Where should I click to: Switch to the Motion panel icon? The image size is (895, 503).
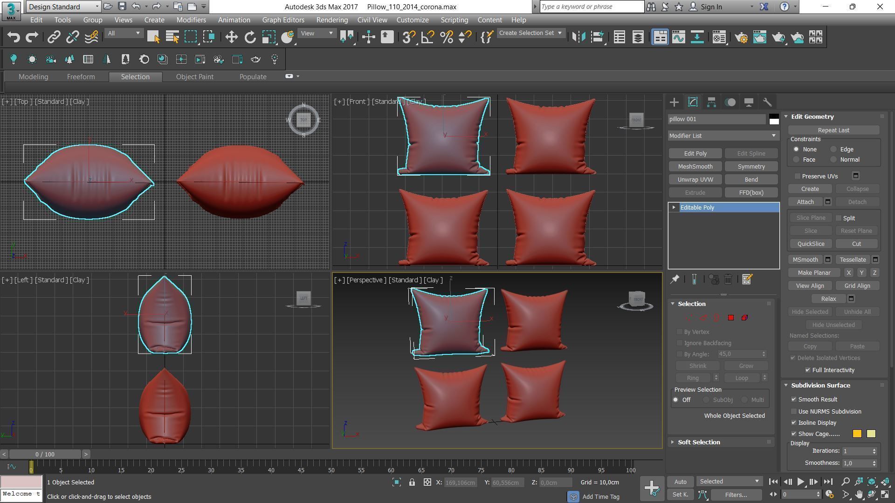(x=730, y=102)
